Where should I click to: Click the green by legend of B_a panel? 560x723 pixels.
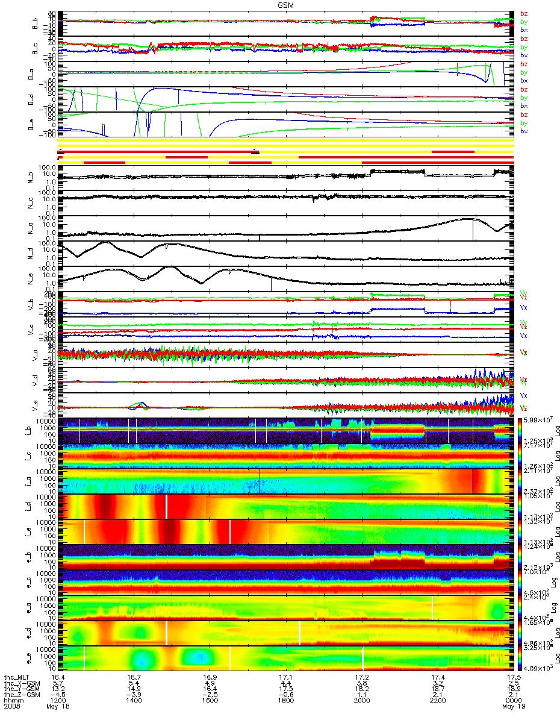pyautogui.click(x=524, y=72)
